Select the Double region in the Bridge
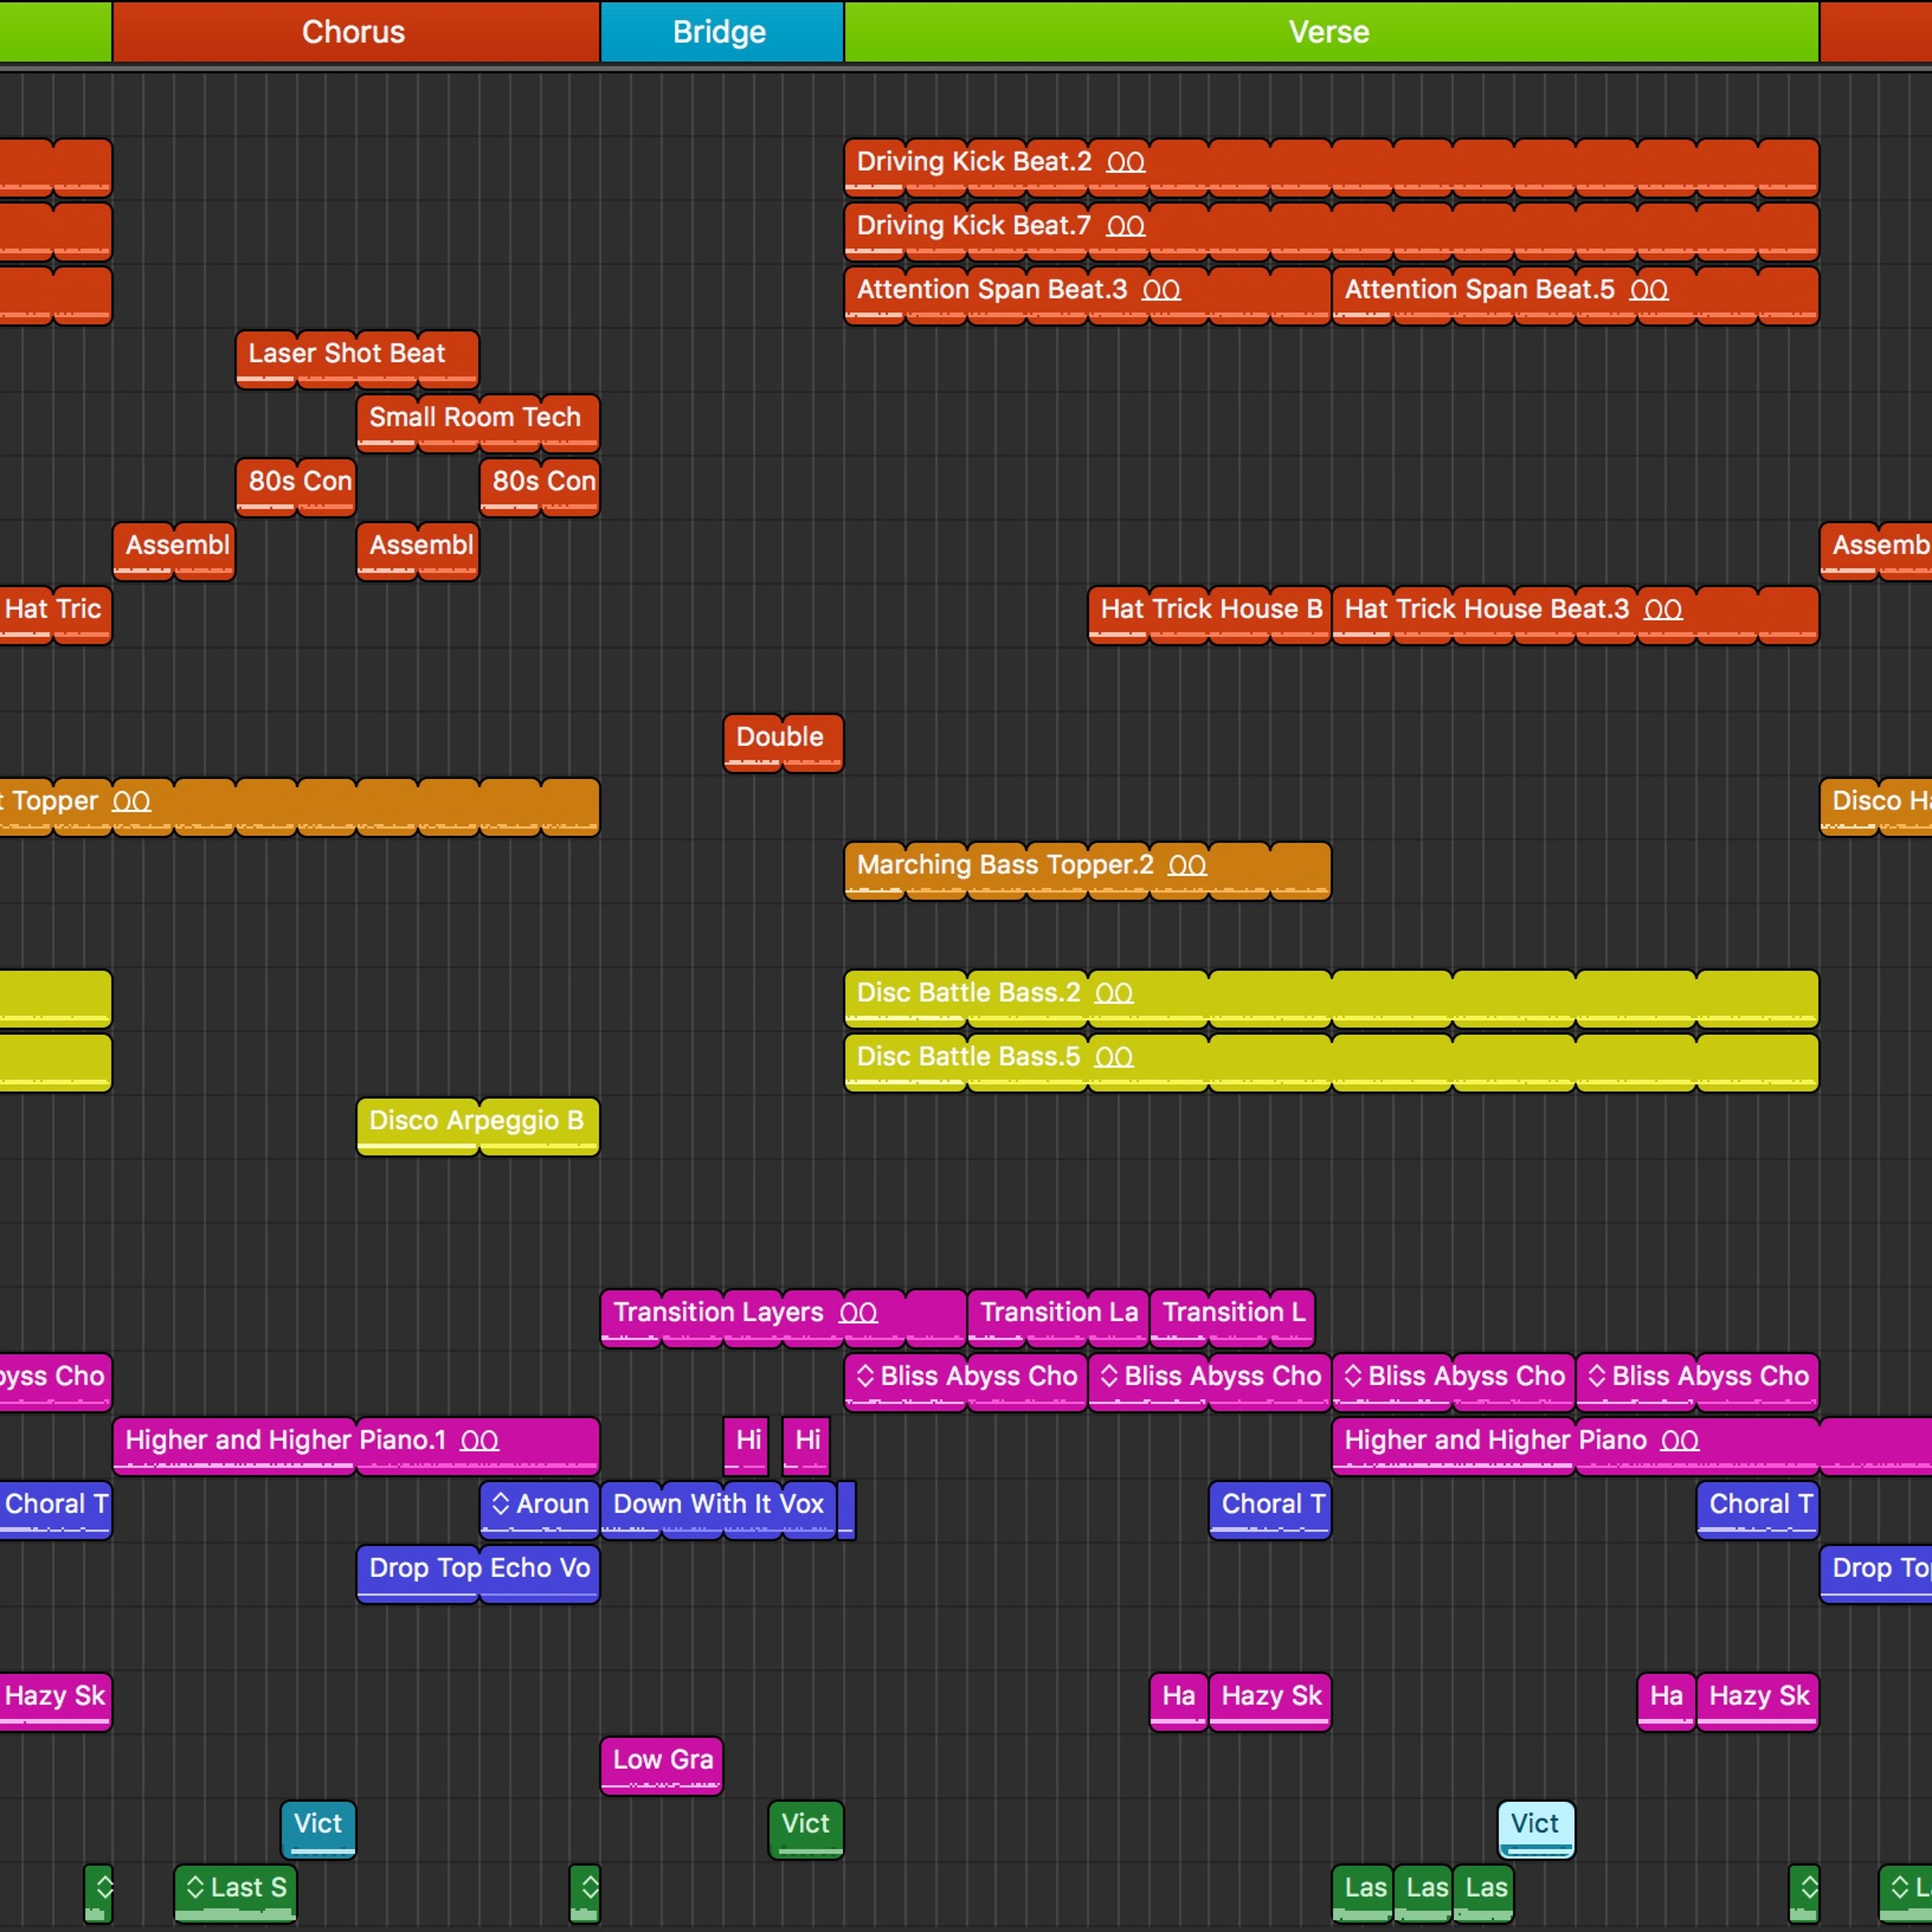Viewport: 1932px width, 1932px height. point(783,743)
